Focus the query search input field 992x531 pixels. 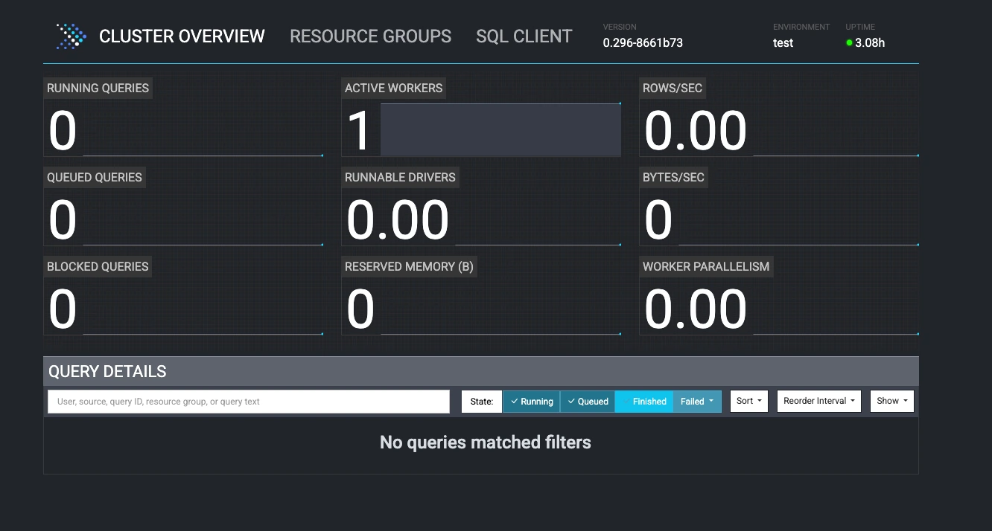coord(249,402)
